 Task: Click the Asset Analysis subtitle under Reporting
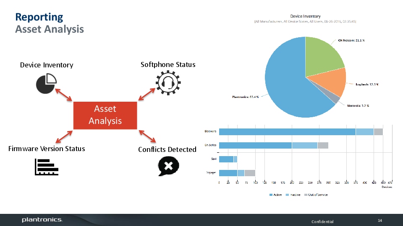coord(50,29)
